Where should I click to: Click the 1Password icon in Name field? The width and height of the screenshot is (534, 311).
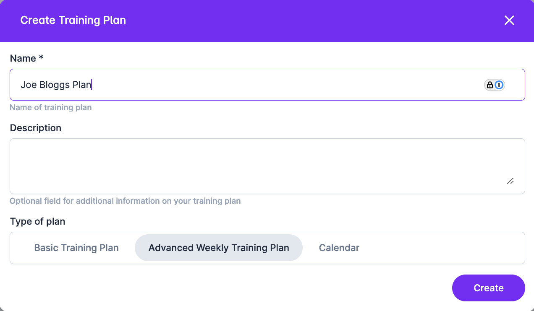click(x=499, y=85)
